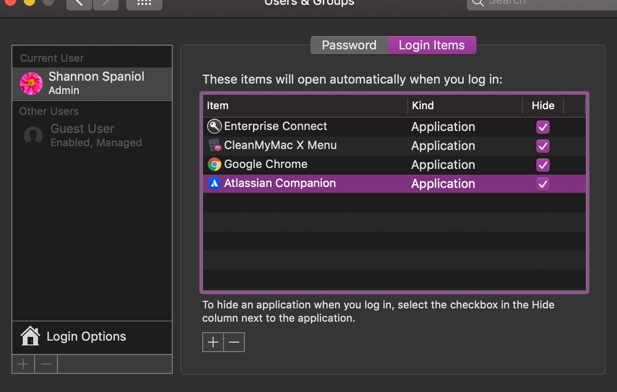Go forward with the toolbar forward arrow
Viewport: 617px width, 392px height.
coord(106,4)
